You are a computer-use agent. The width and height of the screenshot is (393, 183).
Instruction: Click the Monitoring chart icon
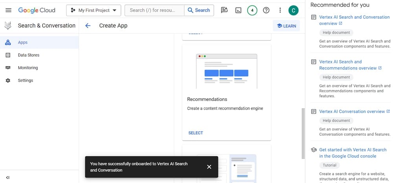point(8,68)
